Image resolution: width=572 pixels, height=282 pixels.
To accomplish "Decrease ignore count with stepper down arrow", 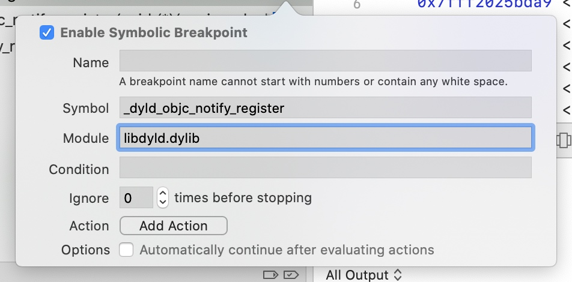I will point(163,202).
